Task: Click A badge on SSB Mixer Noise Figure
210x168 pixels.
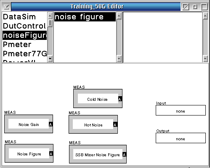Action: (x=124, y=155)
